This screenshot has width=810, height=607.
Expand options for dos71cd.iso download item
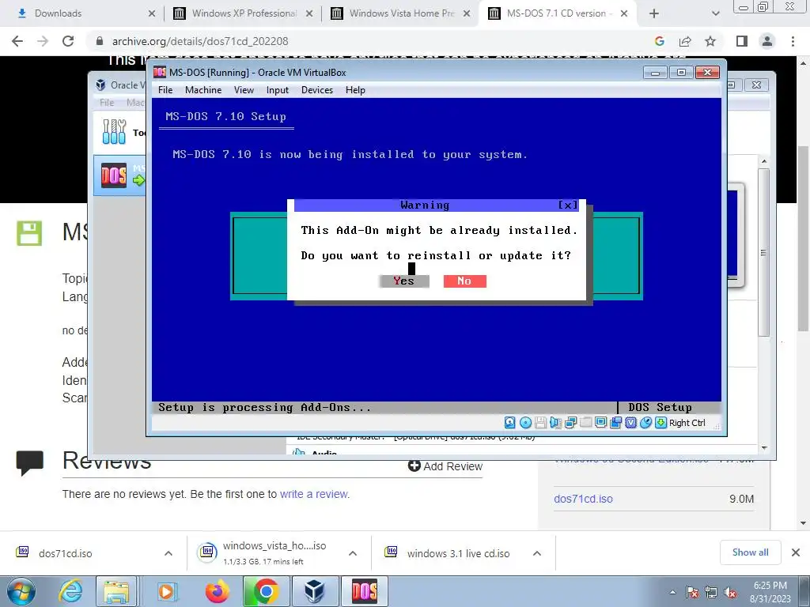pyautogui.click(x=168, y=553)
